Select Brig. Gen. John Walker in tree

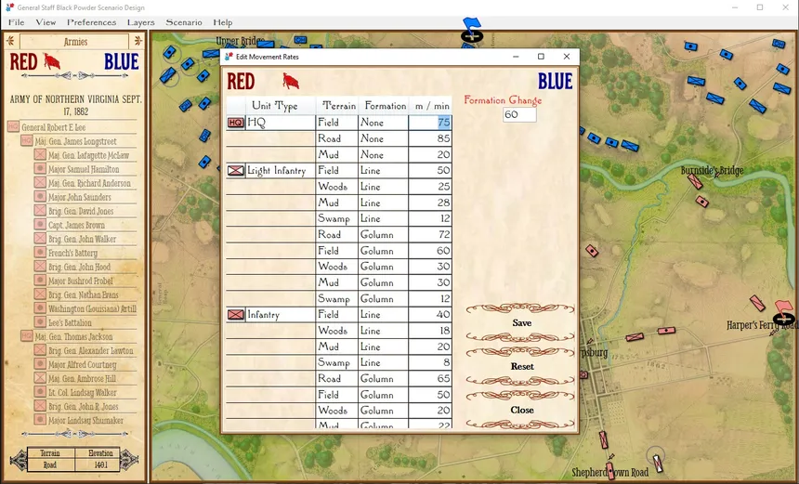click(82, 239)
